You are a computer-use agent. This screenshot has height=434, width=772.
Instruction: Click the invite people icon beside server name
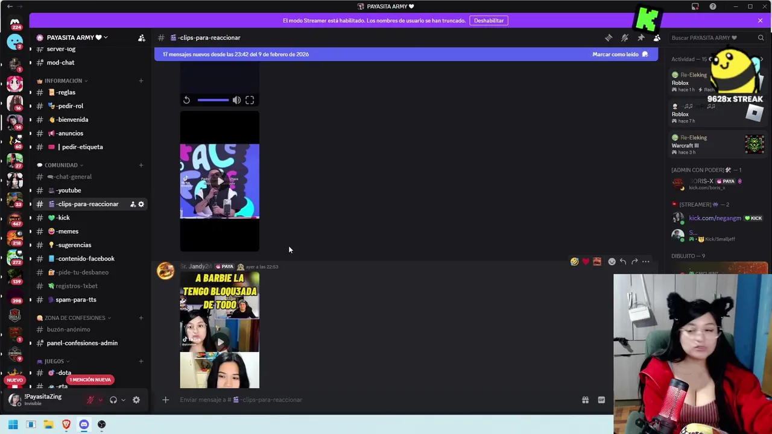(141, 37)
